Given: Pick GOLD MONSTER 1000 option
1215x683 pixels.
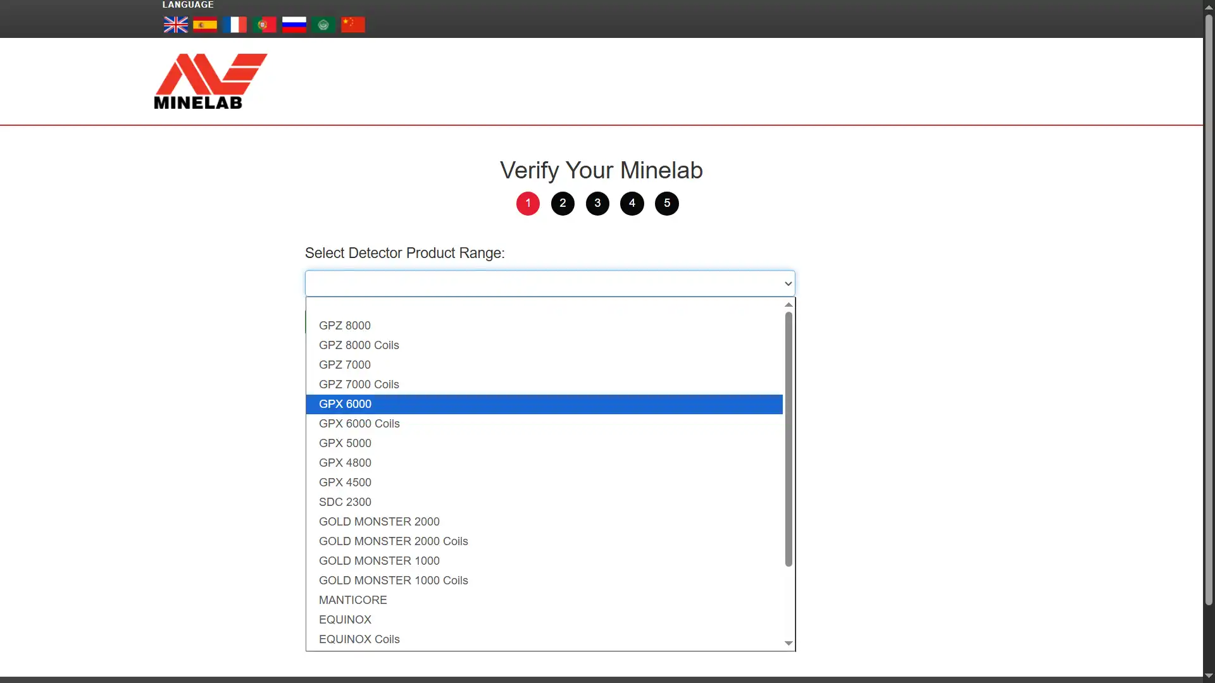Looking at the screenshot, I should [x=544, y=561].
